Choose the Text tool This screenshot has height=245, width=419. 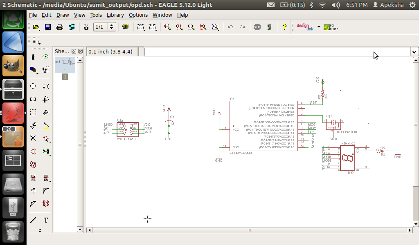coord(46,220)
